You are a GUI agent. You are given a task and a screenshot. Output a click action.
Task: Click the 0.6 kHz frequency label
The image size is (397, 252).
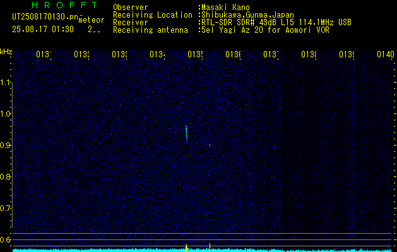[x=5, y=239]
